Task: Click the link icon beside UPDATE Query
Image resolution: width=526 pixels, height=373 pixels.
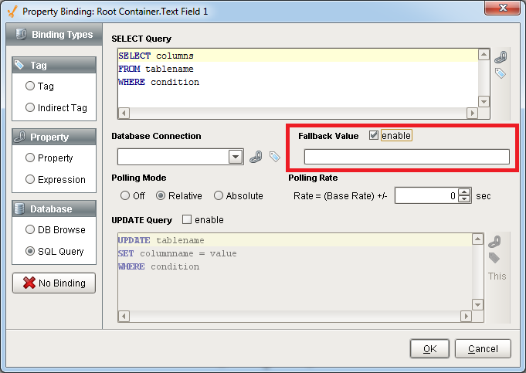Action: (495, 242)
